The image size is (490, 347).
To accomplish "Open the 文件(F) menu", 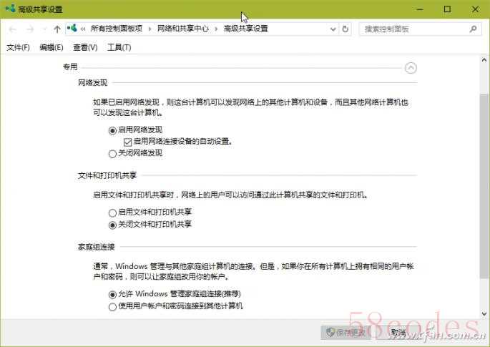I will [x=18, y=47].
